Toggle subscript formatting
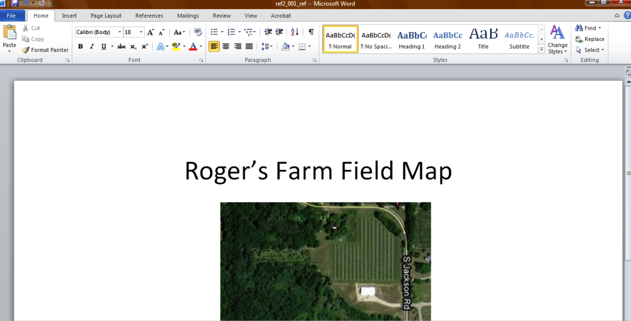The width and height of the screenshot is (631, 321). coord(133,46)
